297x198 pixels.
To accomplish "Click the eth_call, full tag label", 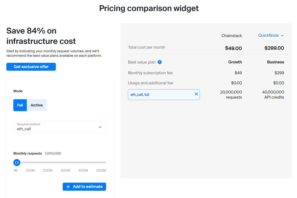I will point(140,94).
